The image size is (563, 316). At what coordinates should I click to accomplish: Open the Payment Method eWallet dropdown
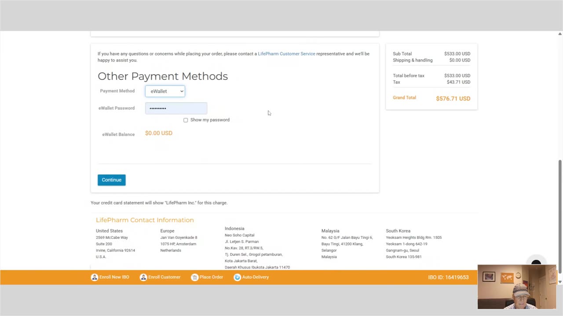(x=165, y=91)
